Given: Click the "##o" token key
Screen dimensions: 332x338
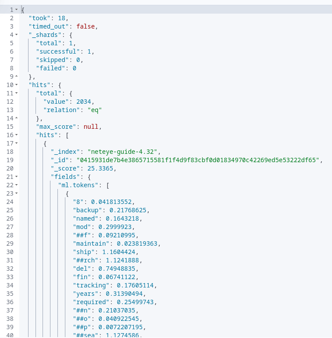Looking at the screenshot, I should click(82, 319).
